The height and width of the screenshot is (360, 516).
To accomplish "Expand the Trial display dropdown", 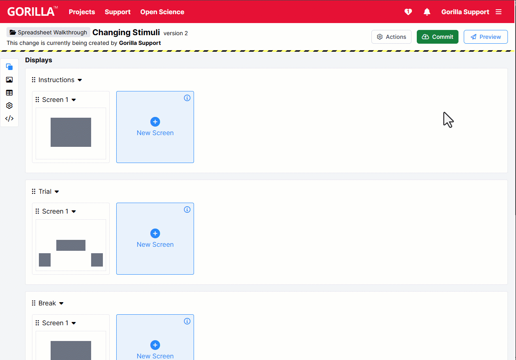I will click(56, 191).
